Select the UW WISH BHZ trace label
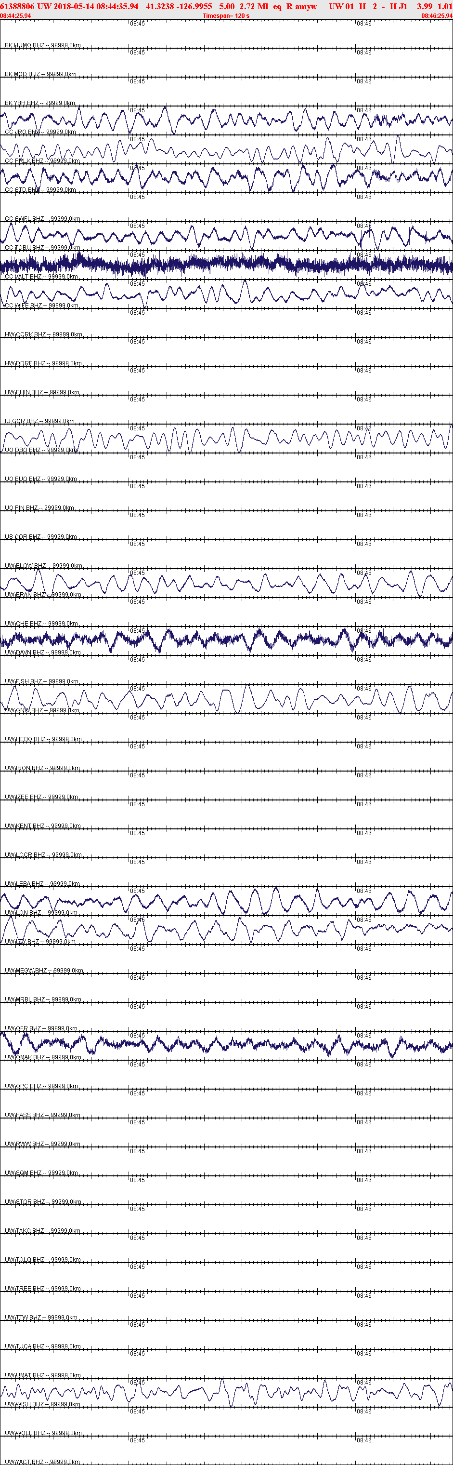Viewport: 453px width, 1465px height. point(43,1404)
